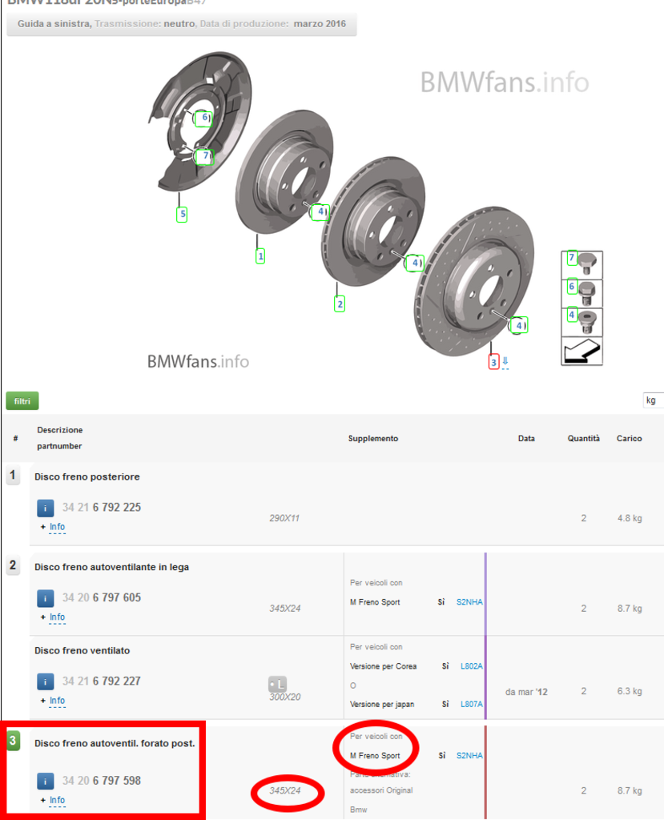The width and height of the screenshot is (664, 820).
Task: Click the Supplemento column header
Action: click(373, 438)
